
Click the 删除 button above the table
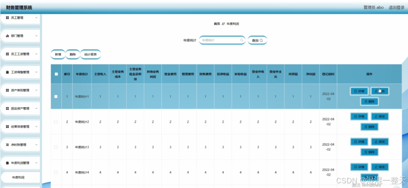(73, 55)
